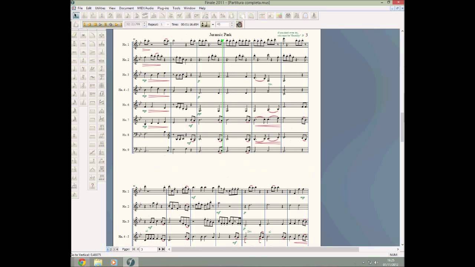Start playback with Play button

(100, 24)
